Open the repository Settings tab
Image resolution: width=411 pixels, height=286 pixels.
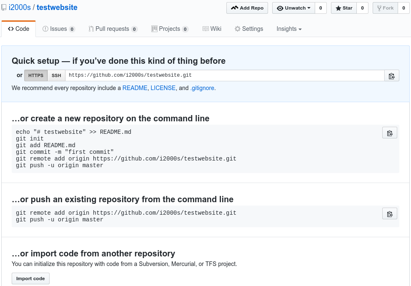[249, 29]
